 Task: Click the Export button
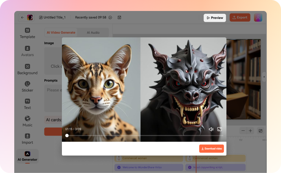(x=240, y=17)
